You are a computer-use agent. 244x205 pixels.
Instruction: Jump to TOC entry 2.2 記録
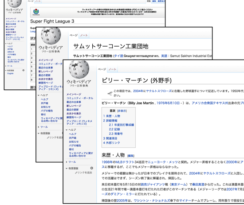click(x=114, y=129)
